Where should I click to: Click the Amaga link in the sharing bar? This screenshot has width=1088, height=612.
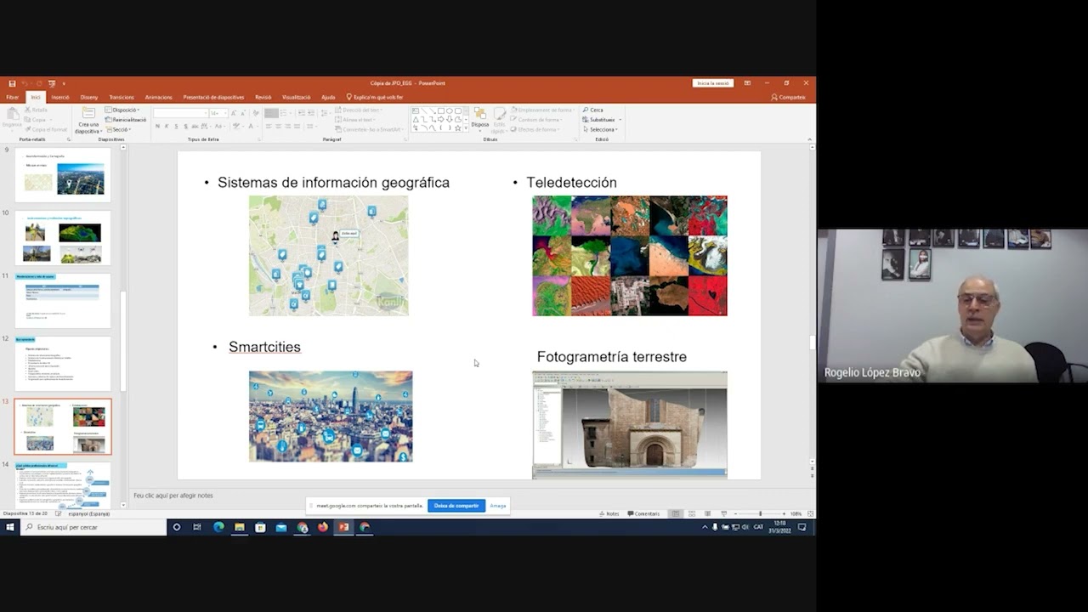[498, 506]
